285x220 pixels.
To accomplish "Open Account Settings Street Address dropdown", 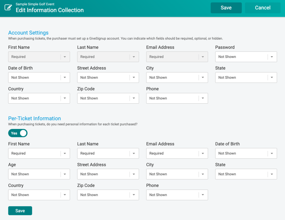I will 108,77.
